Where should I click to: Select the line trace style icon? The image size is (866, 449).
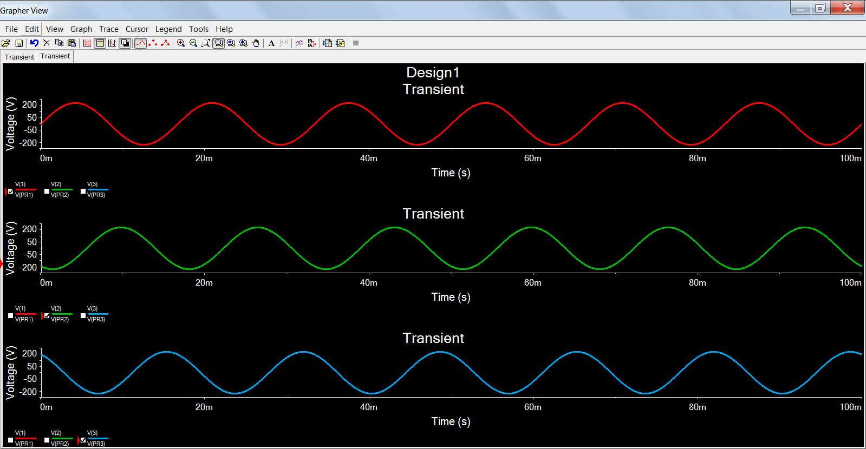(x=140, y=43)
